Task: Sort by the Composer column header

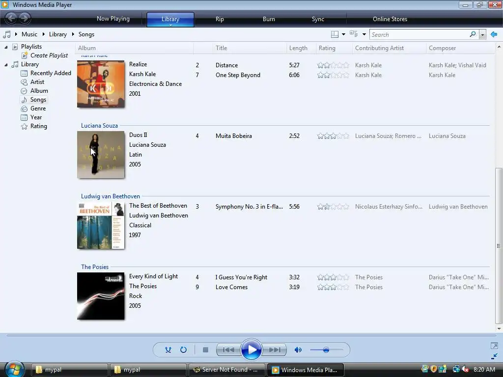Action: click(442, 48)
